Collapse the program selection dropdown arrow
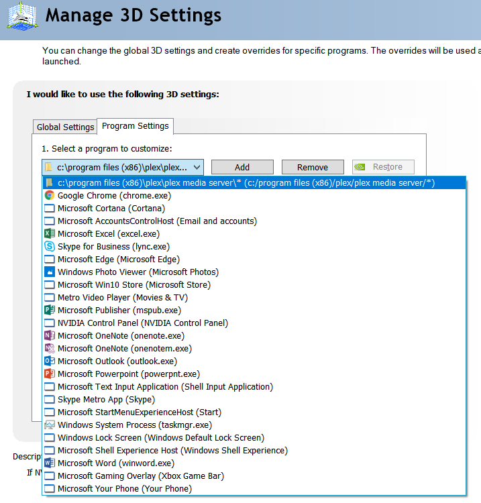The image size is (481, 503). pyautogui.click(x=197, y=167)
